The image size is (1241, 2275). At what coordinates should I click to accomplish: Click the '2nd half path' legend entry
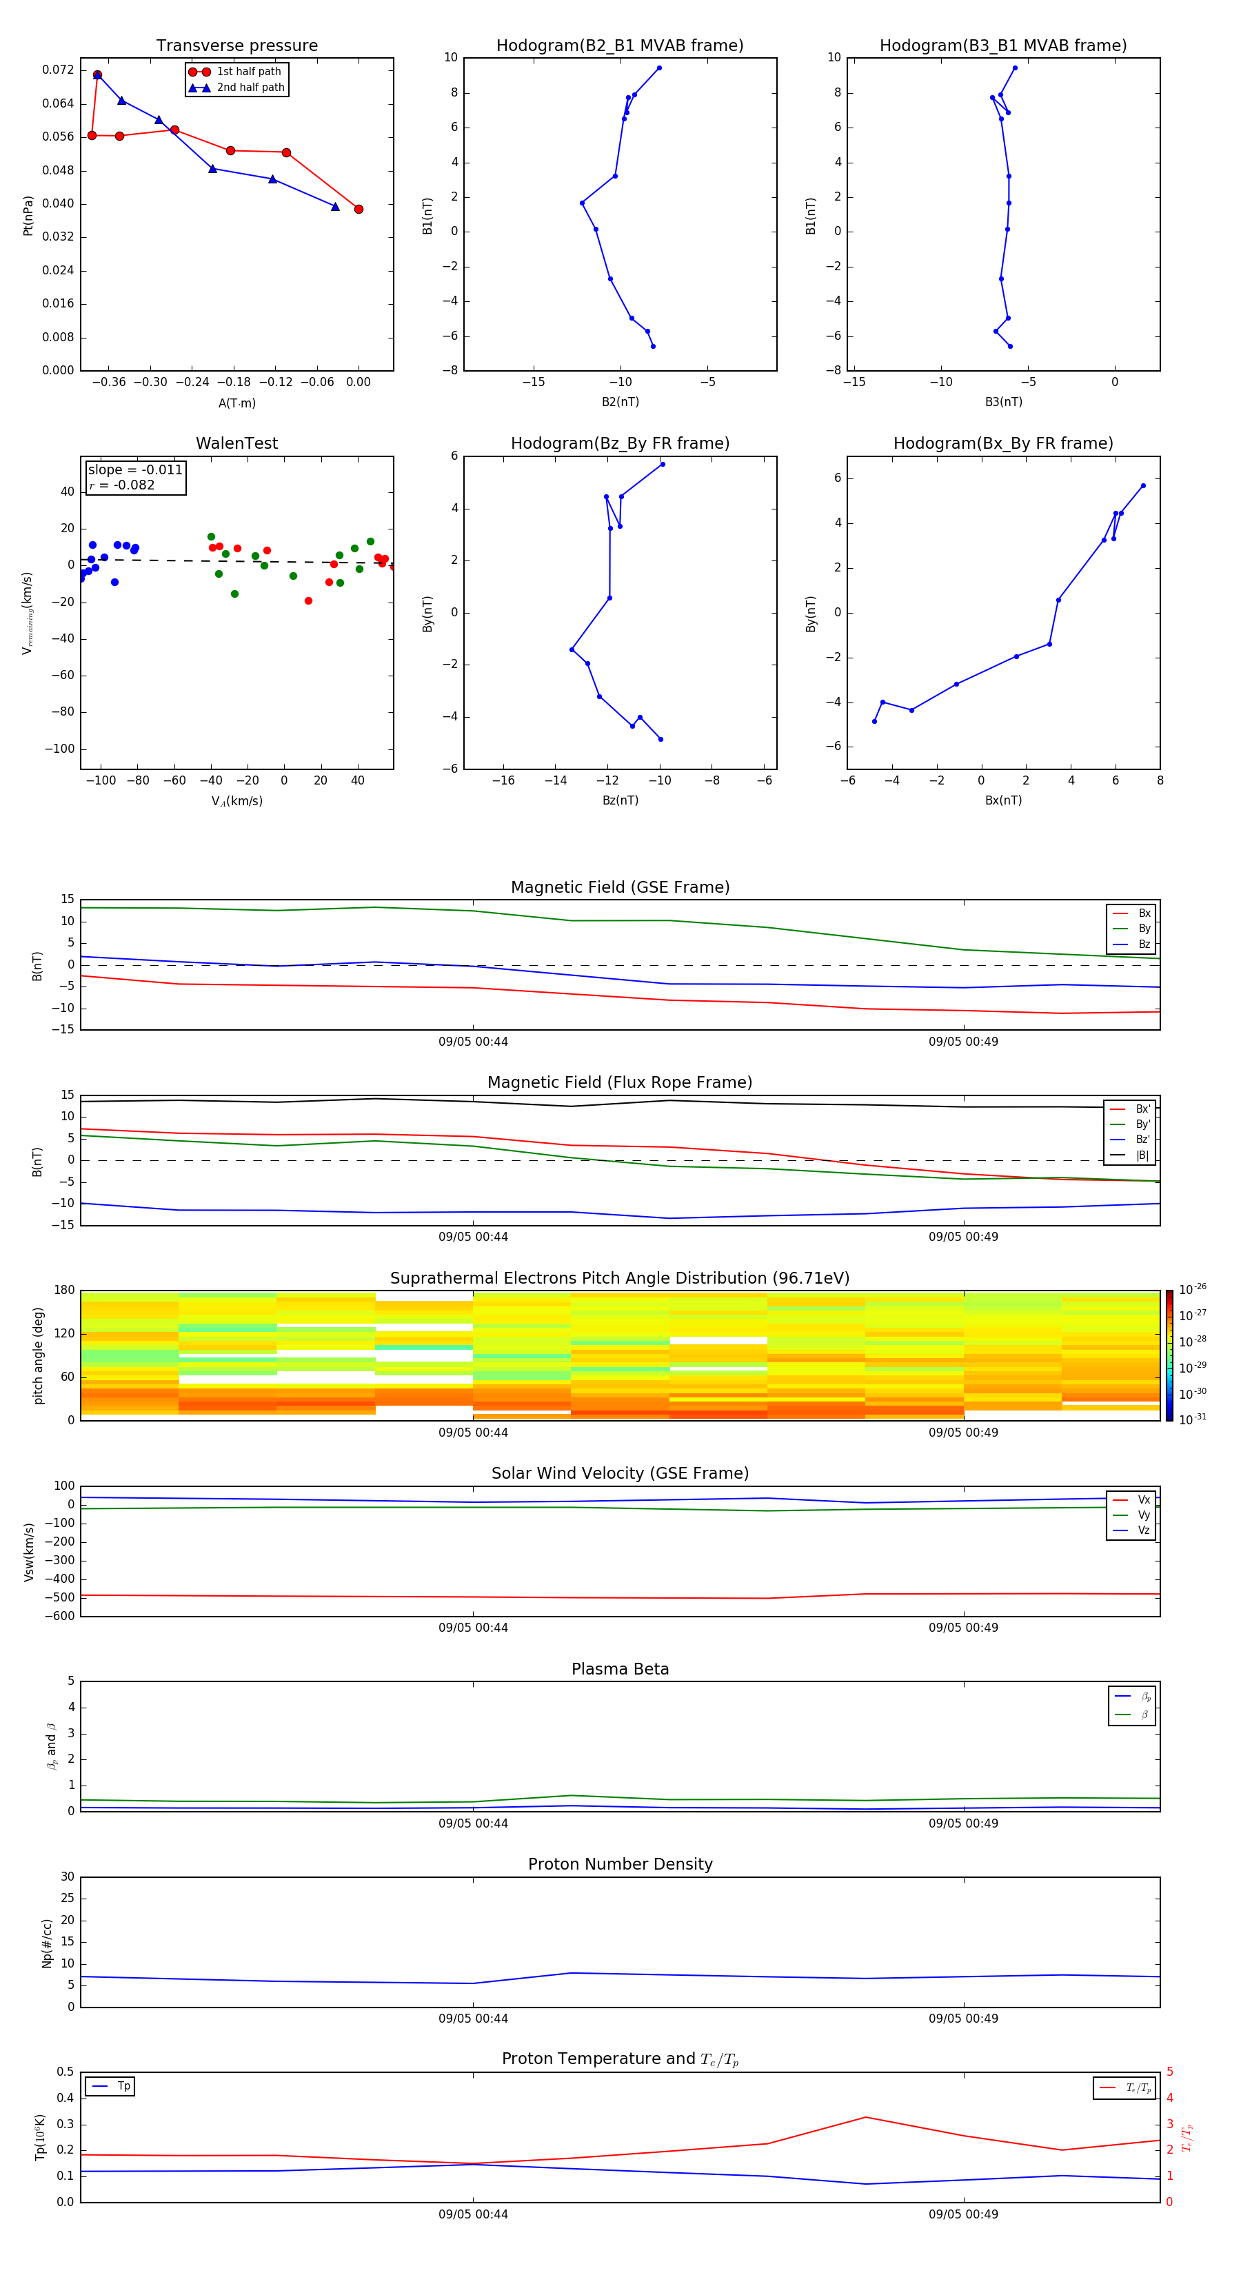point(236,88)
